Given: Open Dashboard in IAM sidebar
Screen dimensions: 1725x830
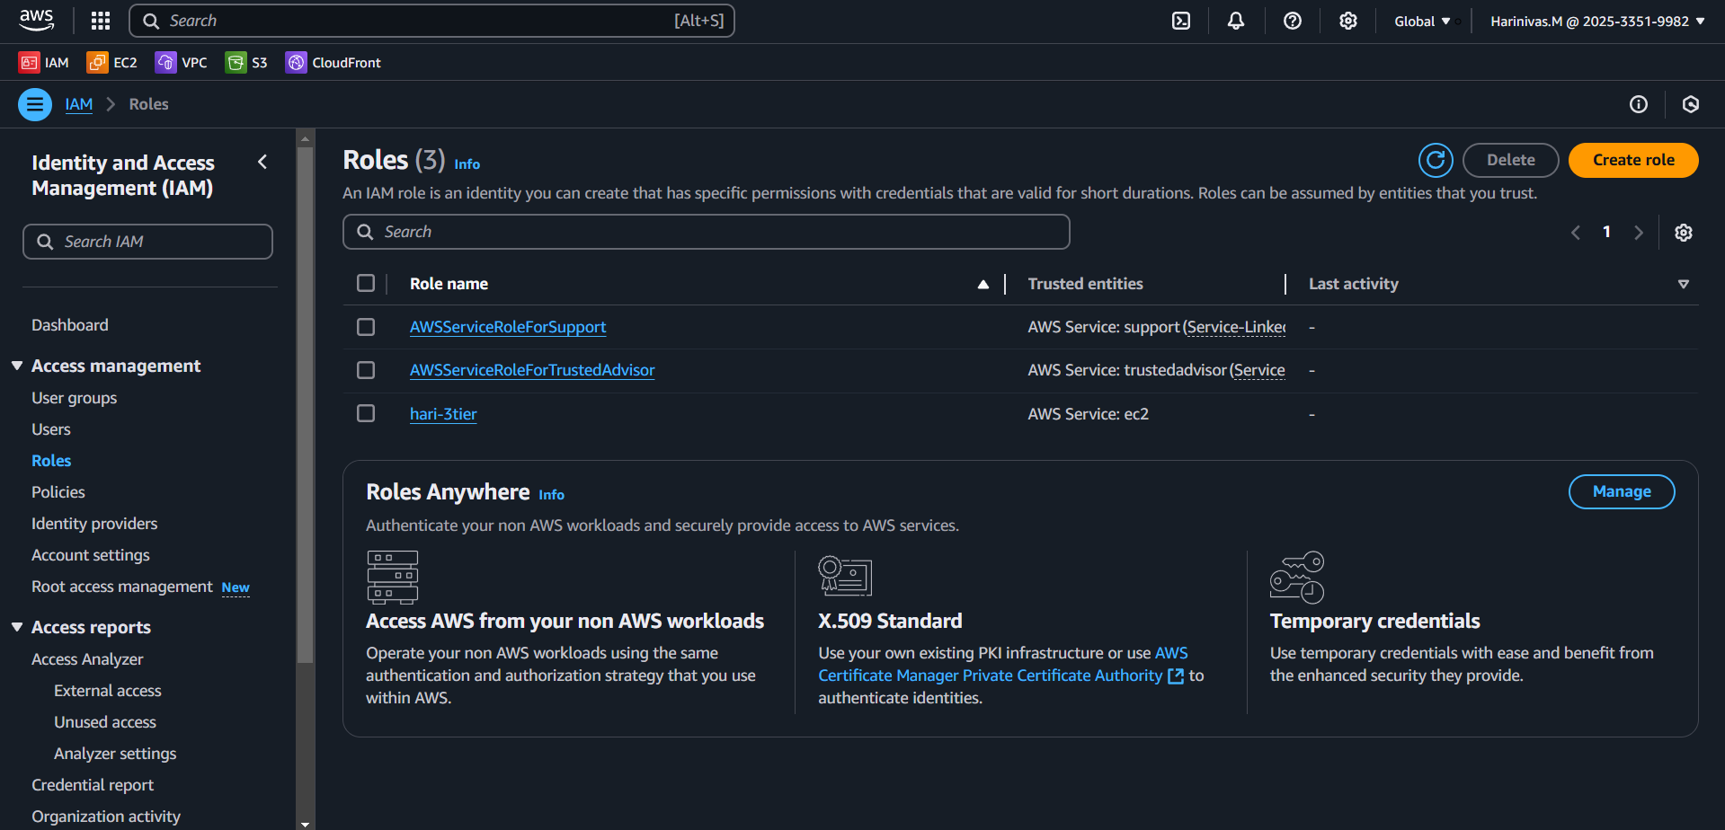Looking at the screenshot, I should pyautogui.click(x=70, y=325).
